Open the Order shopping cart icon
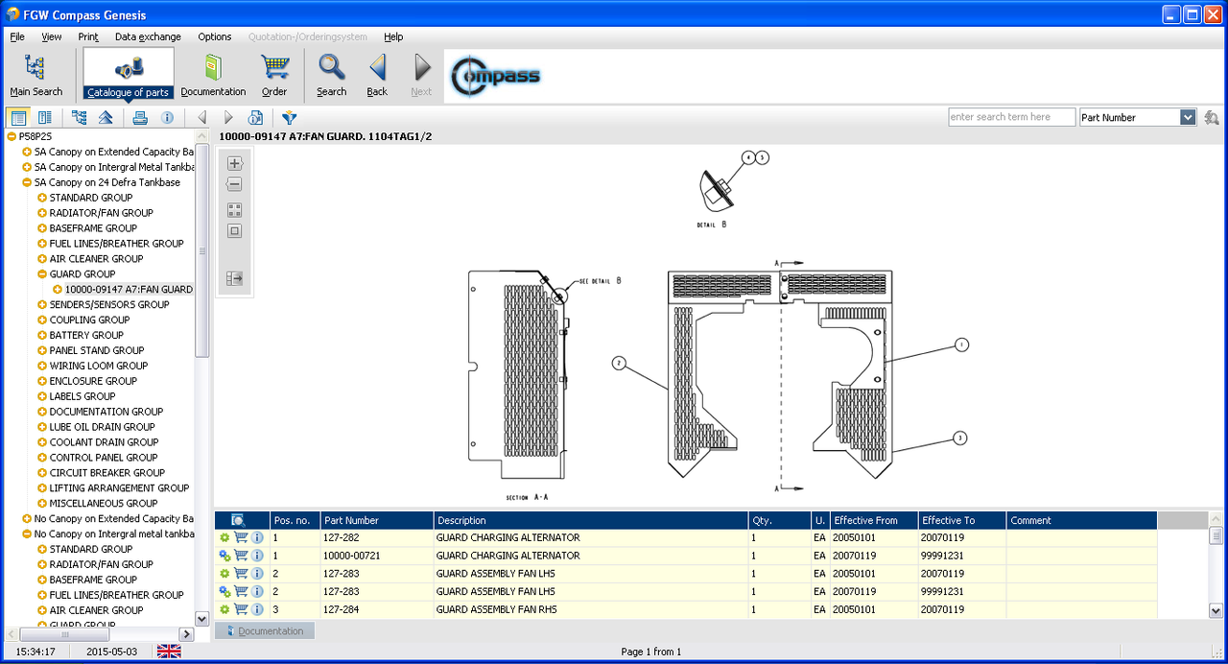Screen dimensions: 1228x664 pos(274,75)
